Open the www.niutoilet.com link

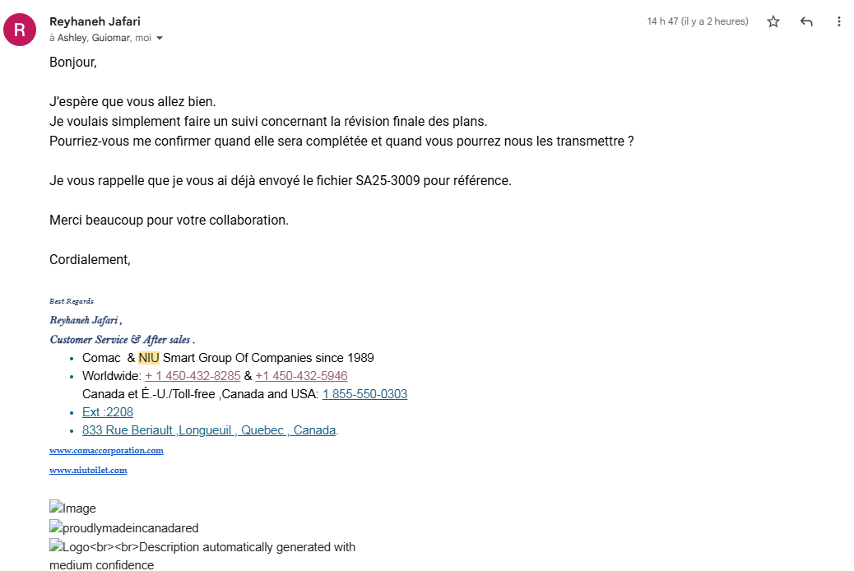coord(88,471)
